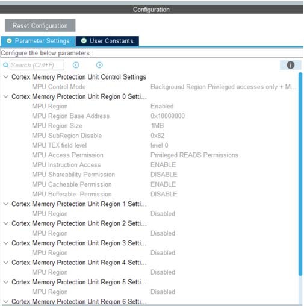The width and height of the screenshot is (304, 306).
Task: Open the User Constants tab
Action: [x=107, y=41]
